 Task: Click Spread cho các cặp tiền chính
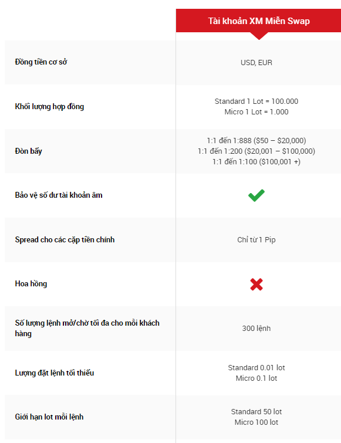click(65, 239)
